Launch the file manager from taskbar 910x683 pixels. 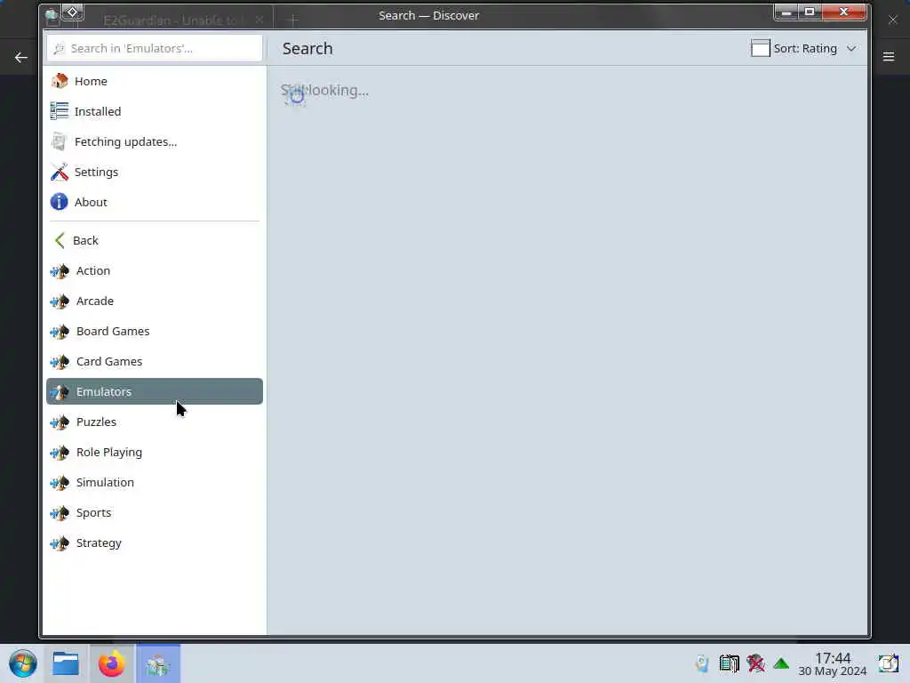pyautogui.click(x=66, y=663)
